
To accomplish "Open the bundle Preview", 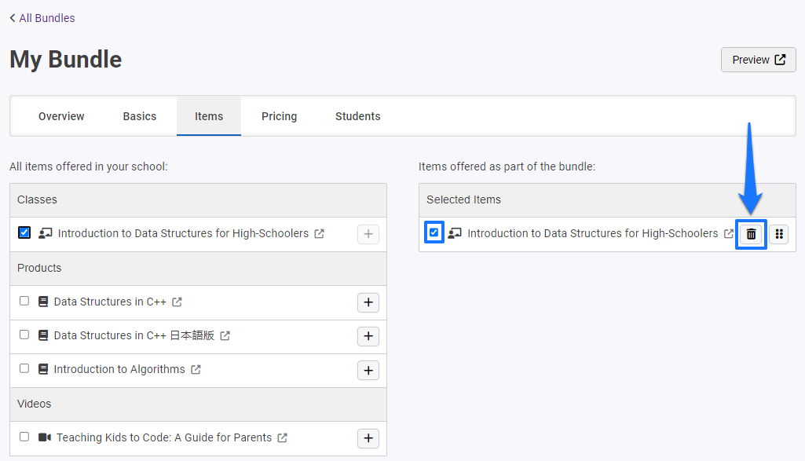I will [759, 60].
